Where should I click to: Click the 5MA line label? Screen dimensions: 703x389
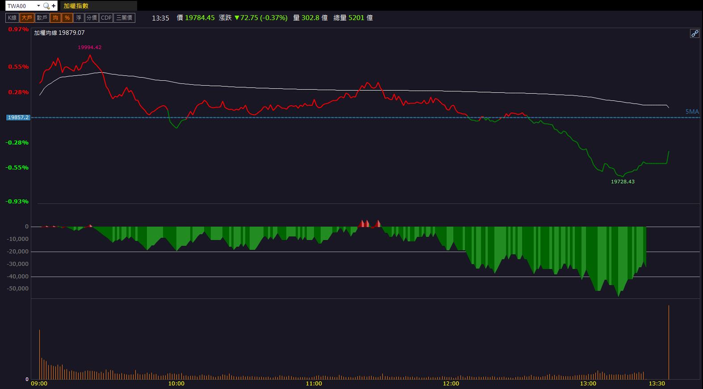tap(692, 112)
